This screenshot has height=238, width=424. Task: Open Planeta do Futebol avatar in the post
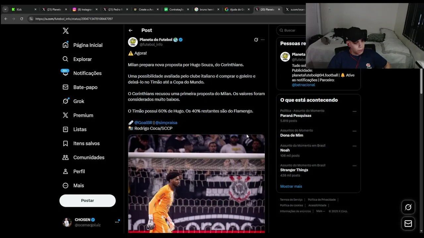point(133,42)
